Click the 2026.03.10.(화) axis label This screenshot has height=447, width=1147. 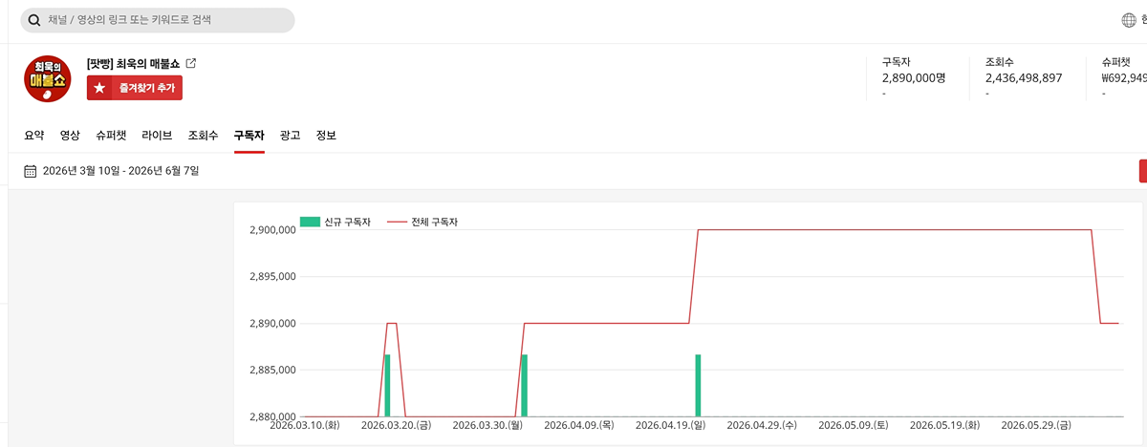pos(305,425)
